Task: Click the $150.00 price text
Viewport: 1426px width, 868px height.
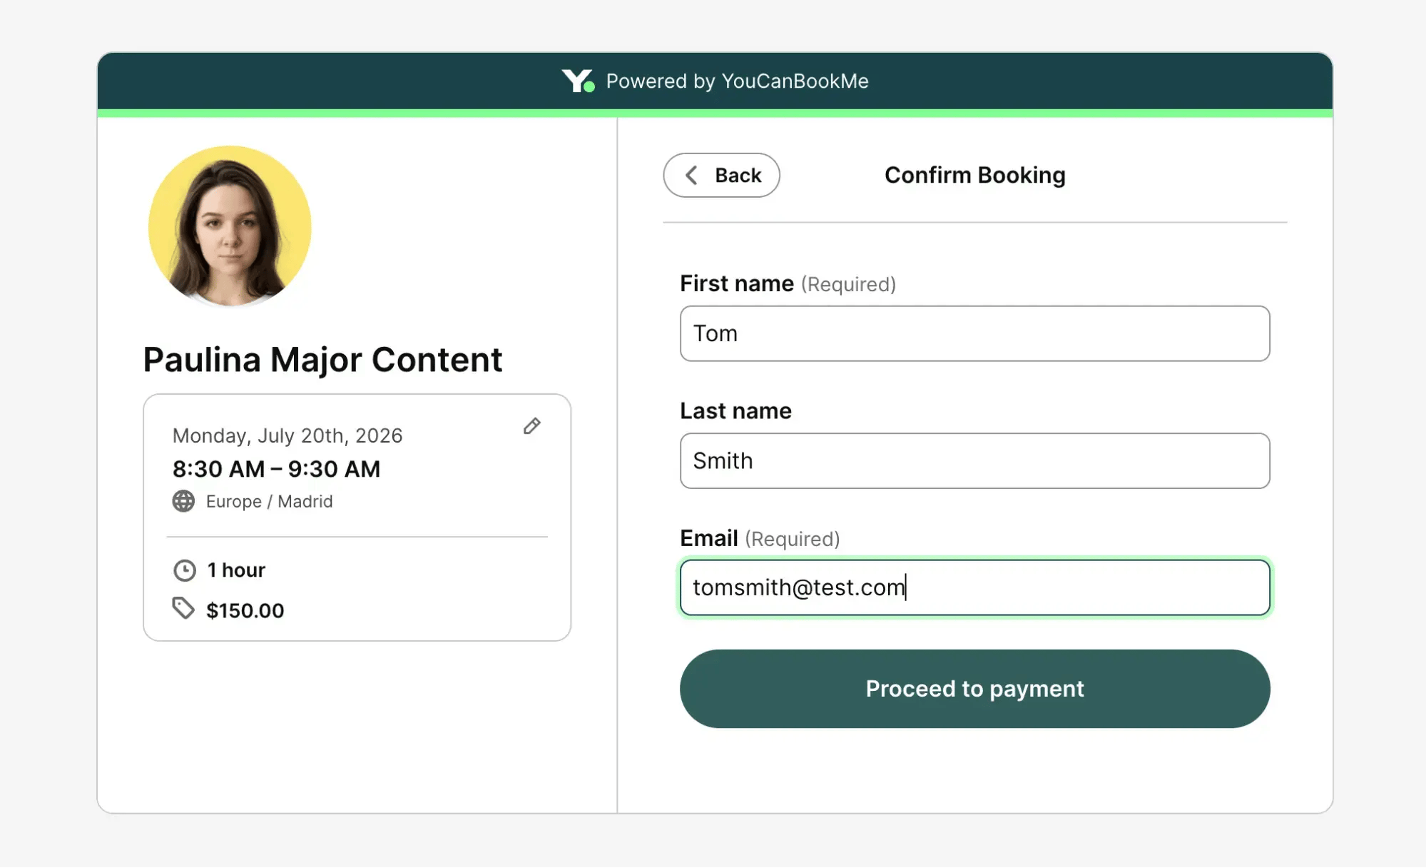Action: click(245, 611)
